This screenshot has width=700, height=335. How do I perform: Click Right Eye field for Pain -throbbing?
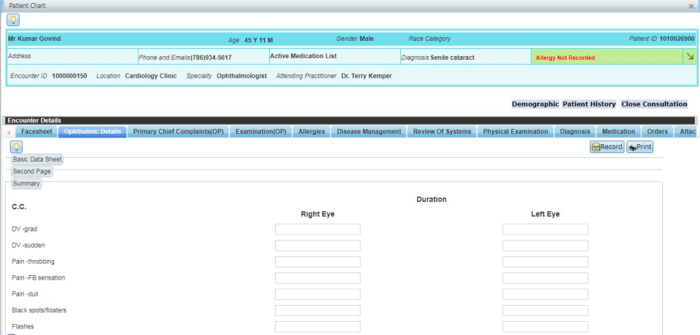coord(317,262)
